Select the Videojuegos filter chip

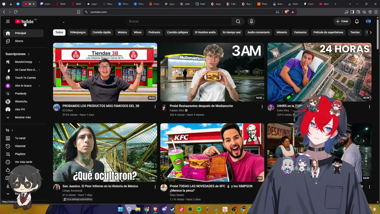78,32
